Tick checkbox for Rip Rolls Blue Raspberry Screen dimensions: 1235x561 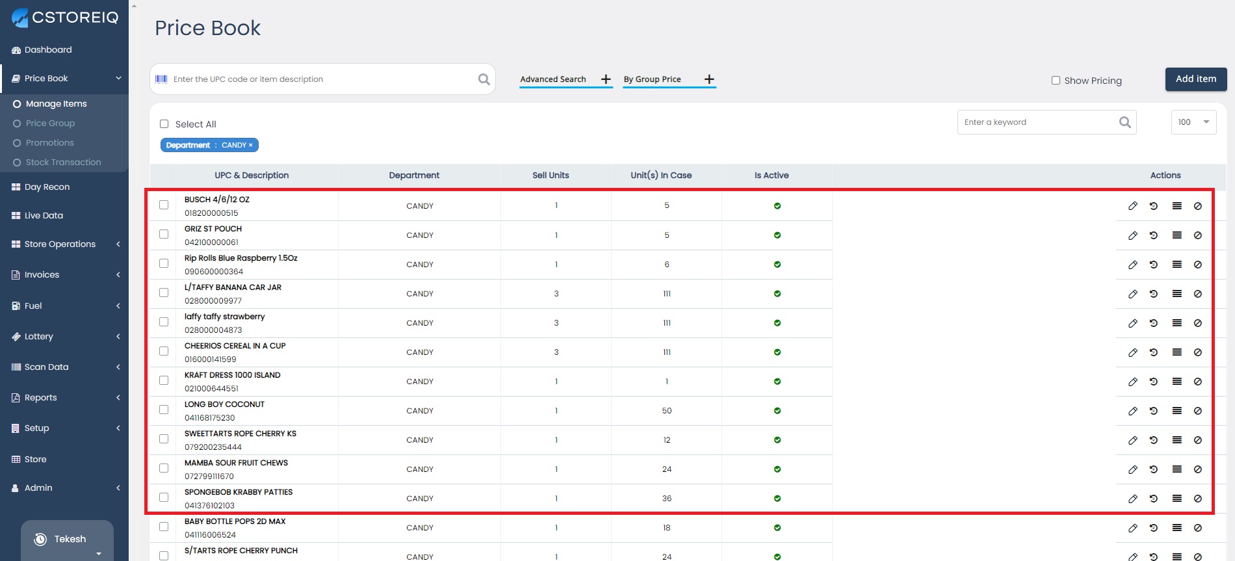164,263
